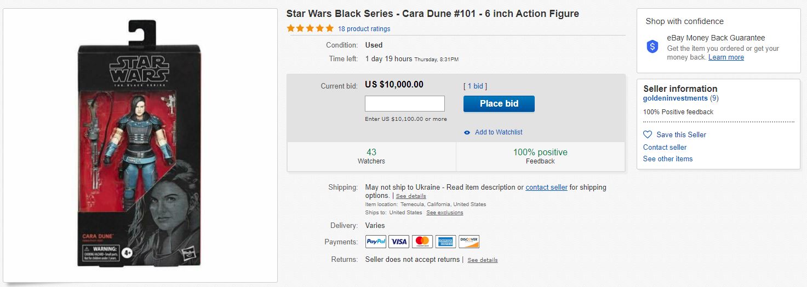Click the heart icon to save seller
The image size is (807, 287).
[x=648, y=134]
